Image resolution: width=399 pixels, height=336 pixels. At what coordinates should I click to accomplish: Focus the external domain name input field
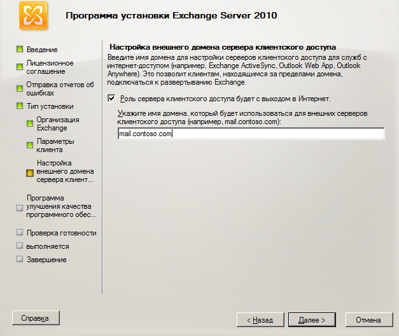(x=251, y=134)
